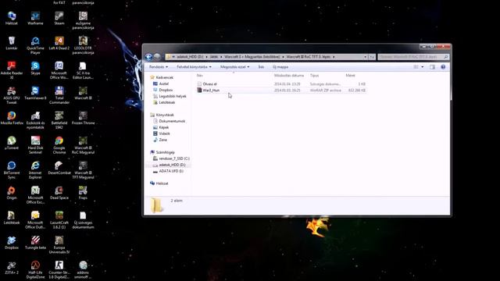The image size is (500, 281).
Task: Launch Hard Disk Sentinel shortcut
Action: 35,145
